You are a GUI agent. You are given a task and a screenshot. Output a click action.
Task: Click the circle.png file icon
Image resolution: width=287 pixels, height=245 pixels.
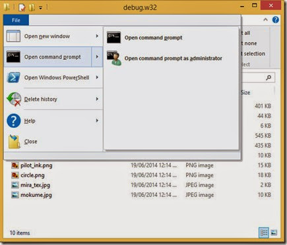coord(15,175)
